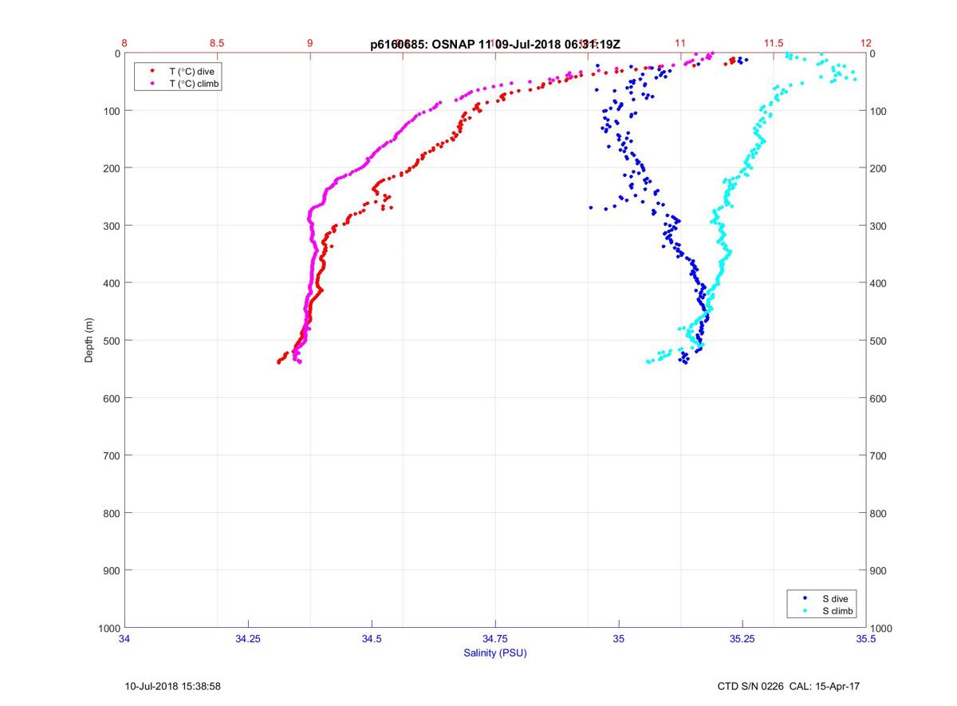The width and height of the screenshot is (957, 706).
Task: Click the timestamp '10-Jul-2018 15:38:58'
Action: (x=172, y=686)
